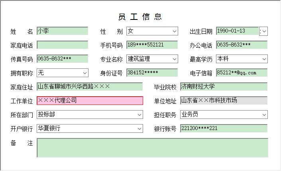
Task: Click the 家庭电话 label
Action: coord(22,45)
